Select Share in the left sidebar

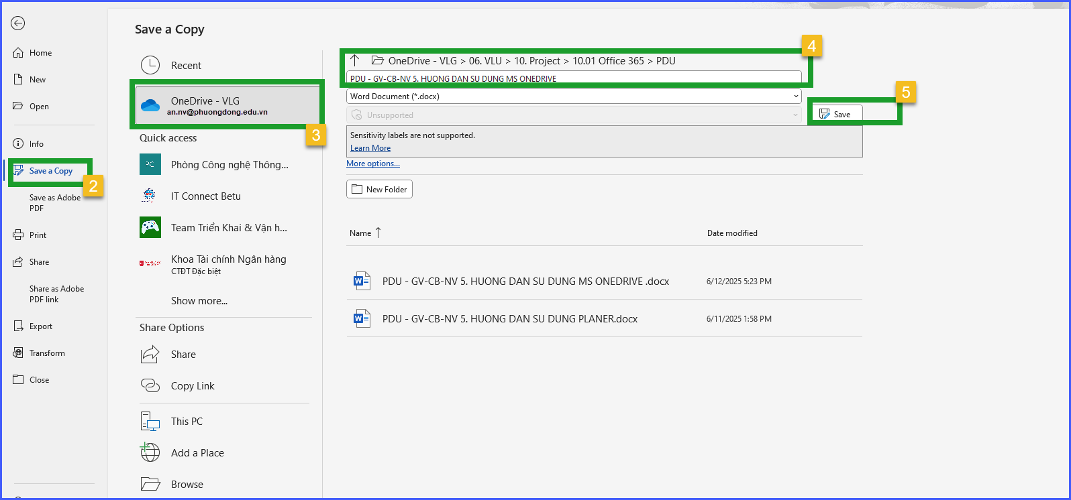(39, 262)
